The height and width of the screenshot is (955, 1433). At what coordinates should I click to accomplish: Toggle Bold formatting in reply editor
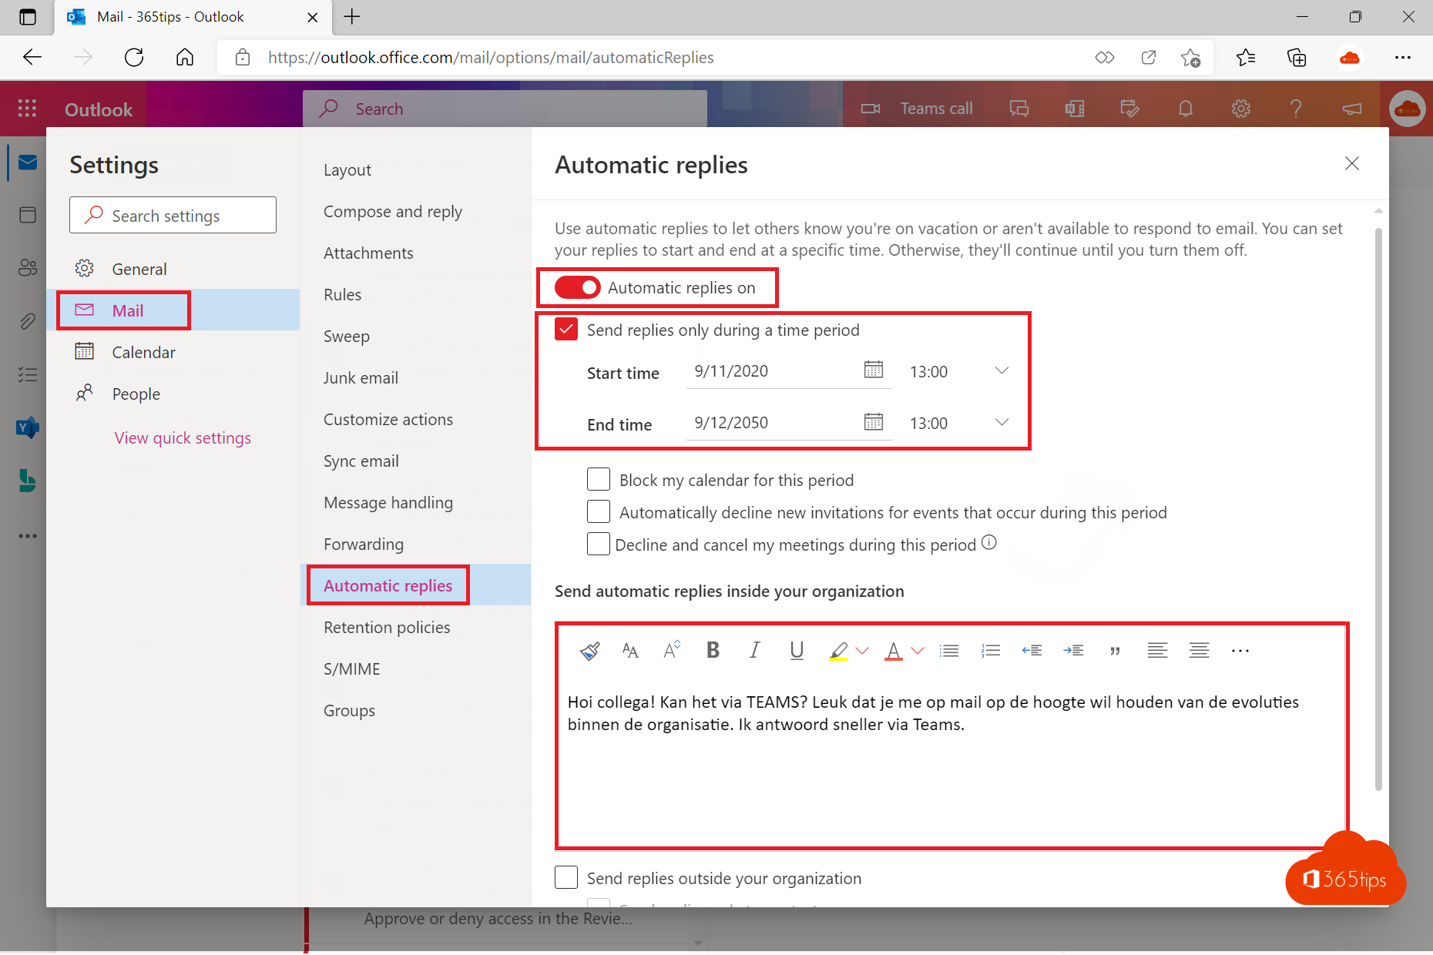point(713,651)
